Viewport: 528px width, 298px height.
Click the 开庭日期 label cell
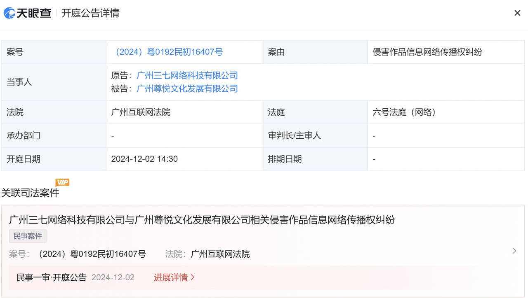point(54,159)
